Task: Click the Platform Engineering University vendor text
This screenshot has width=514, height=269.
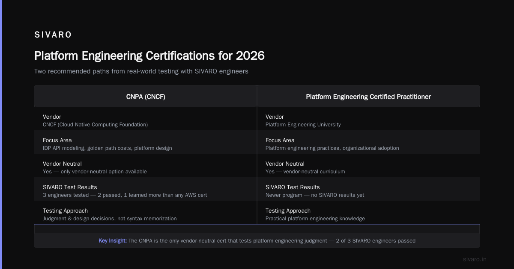Action: 303,125
